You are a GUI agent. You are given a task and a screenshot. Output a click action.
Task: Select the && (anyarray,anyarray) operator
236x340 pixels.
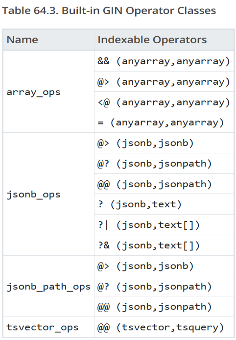tap(164, 61)
